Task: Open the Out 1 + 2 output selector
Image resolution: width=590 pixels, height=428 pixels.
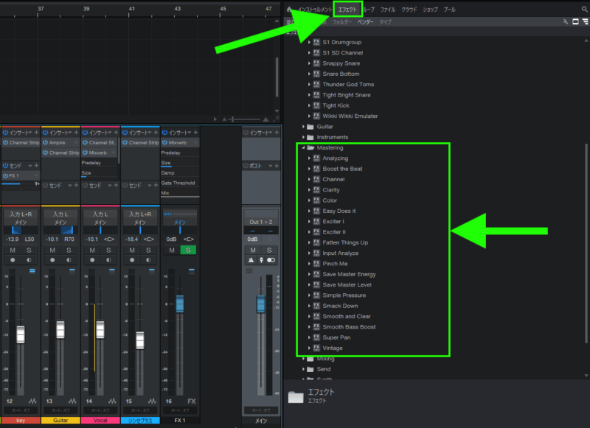Action: [260, 222]
